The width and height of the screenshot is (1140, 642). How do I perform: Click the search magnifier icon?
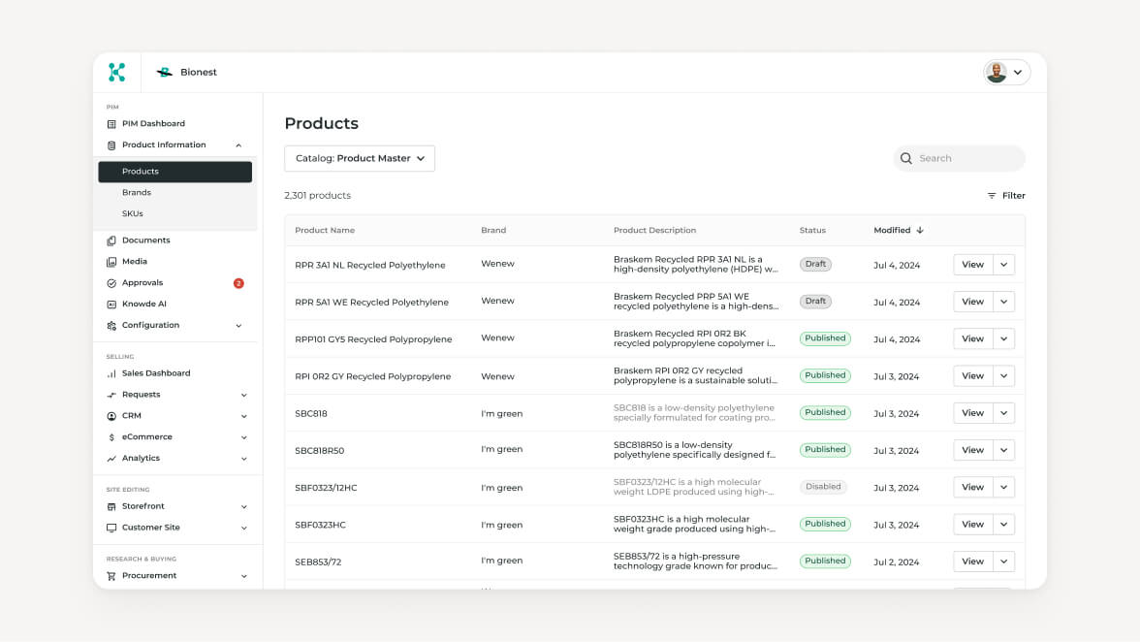(906, 158)
